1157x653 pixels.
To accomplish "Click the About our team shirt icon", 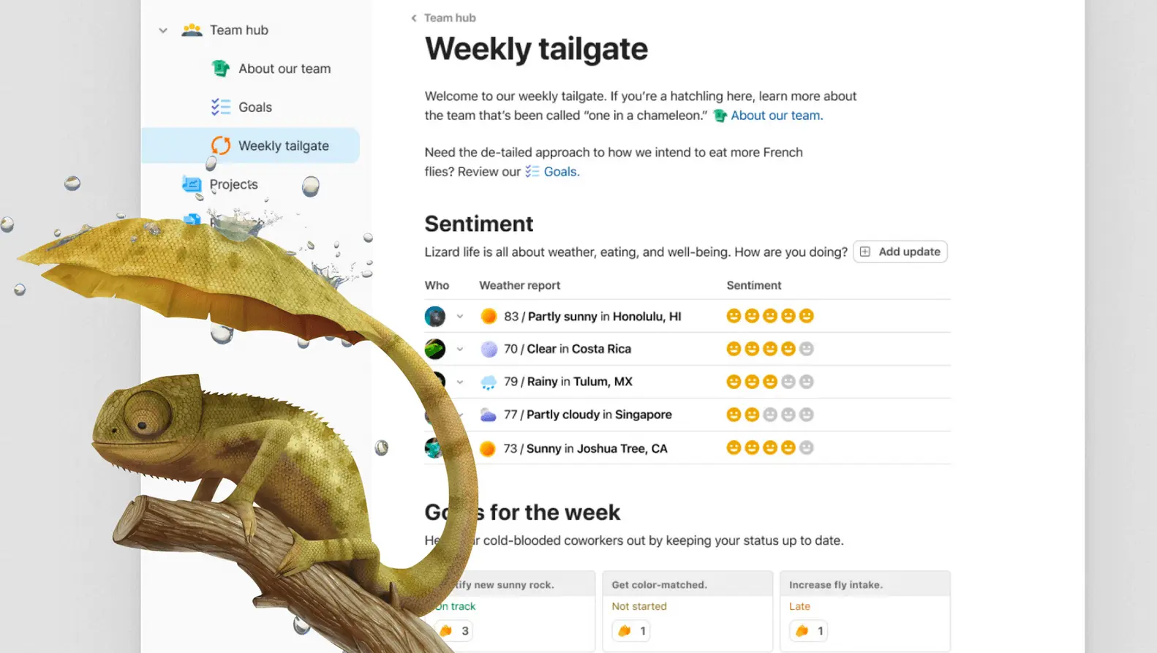I will pos(220,69).
